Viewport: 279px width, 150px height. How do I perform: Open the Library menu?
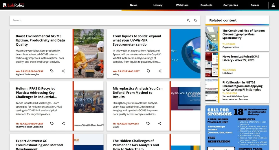coord(158,5)
